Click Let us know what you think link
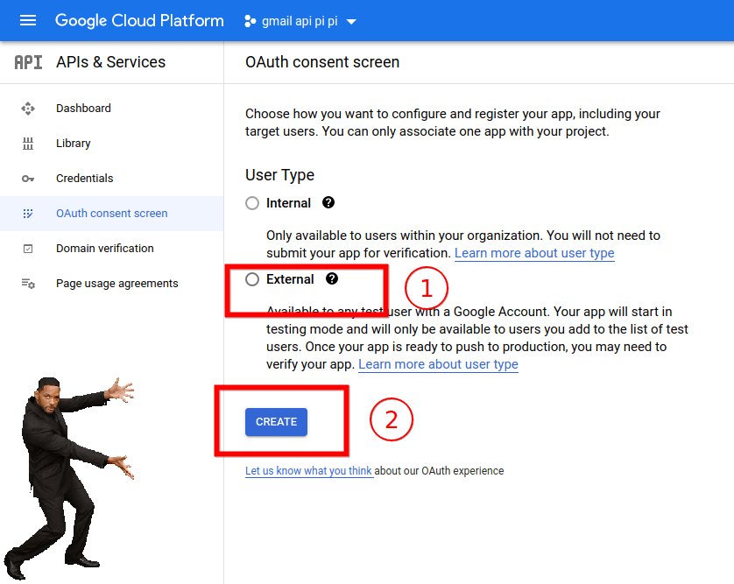Viewport: 734px width, 584px height. click(x=308, y=471)
